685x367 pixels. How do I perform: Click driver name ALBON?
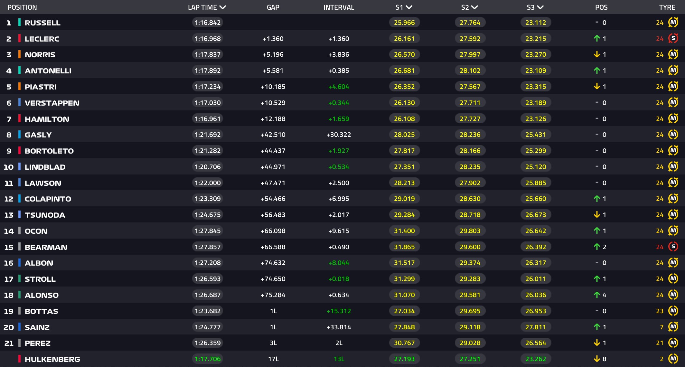[39, 263]
